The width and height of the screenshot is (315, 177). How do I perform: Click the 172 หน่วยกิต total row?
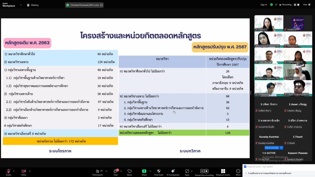(x=60, y=141)
